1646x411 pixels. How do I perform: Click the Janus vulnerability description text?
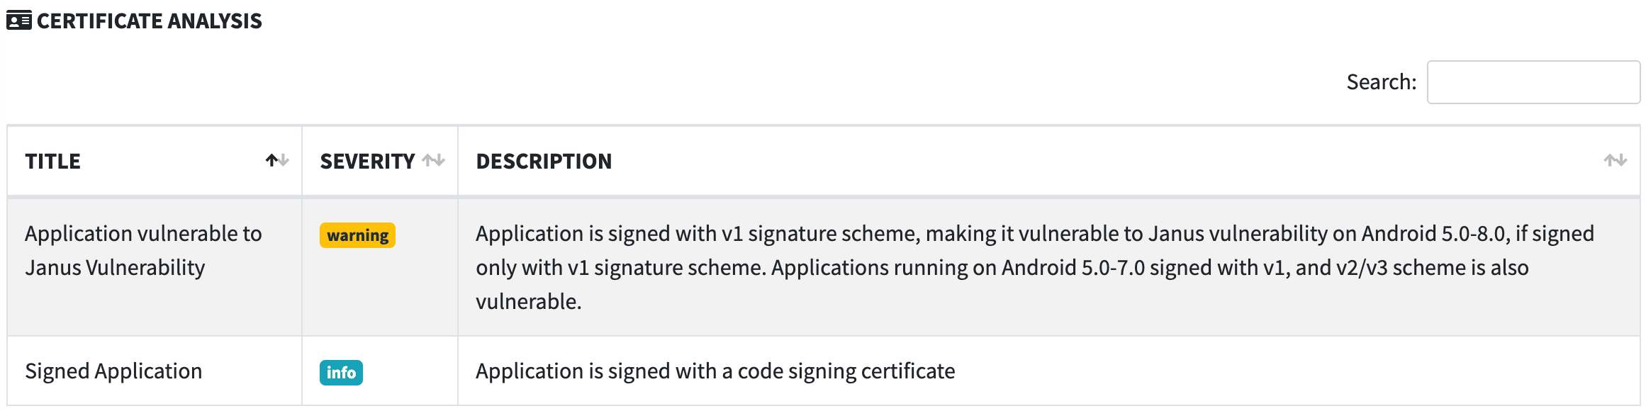[1035, 267]
